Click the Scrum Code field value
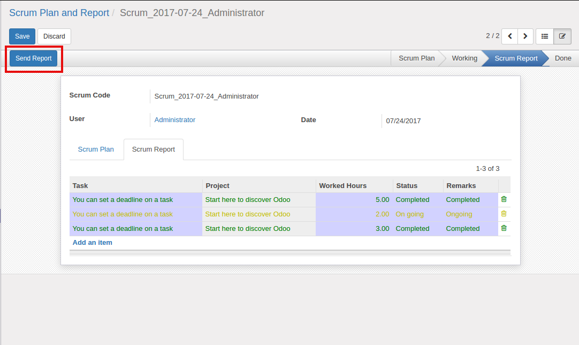Viewport: 579px width, 345px height. pos(207,96)
